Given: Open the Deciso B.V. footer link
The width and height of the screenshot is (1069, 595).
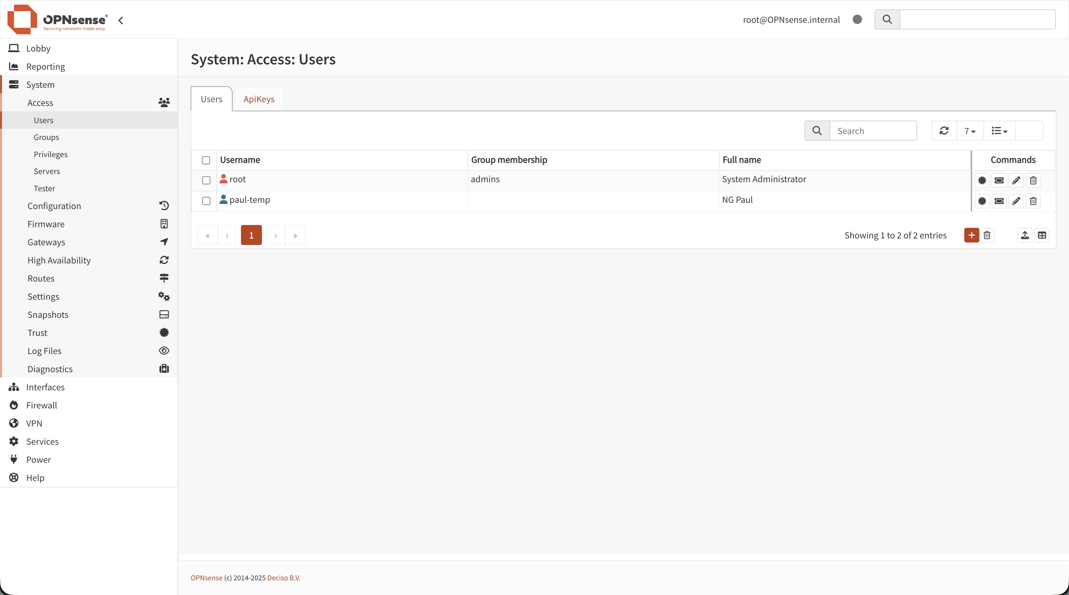Looking at the screenshot, I should [284, 577].
